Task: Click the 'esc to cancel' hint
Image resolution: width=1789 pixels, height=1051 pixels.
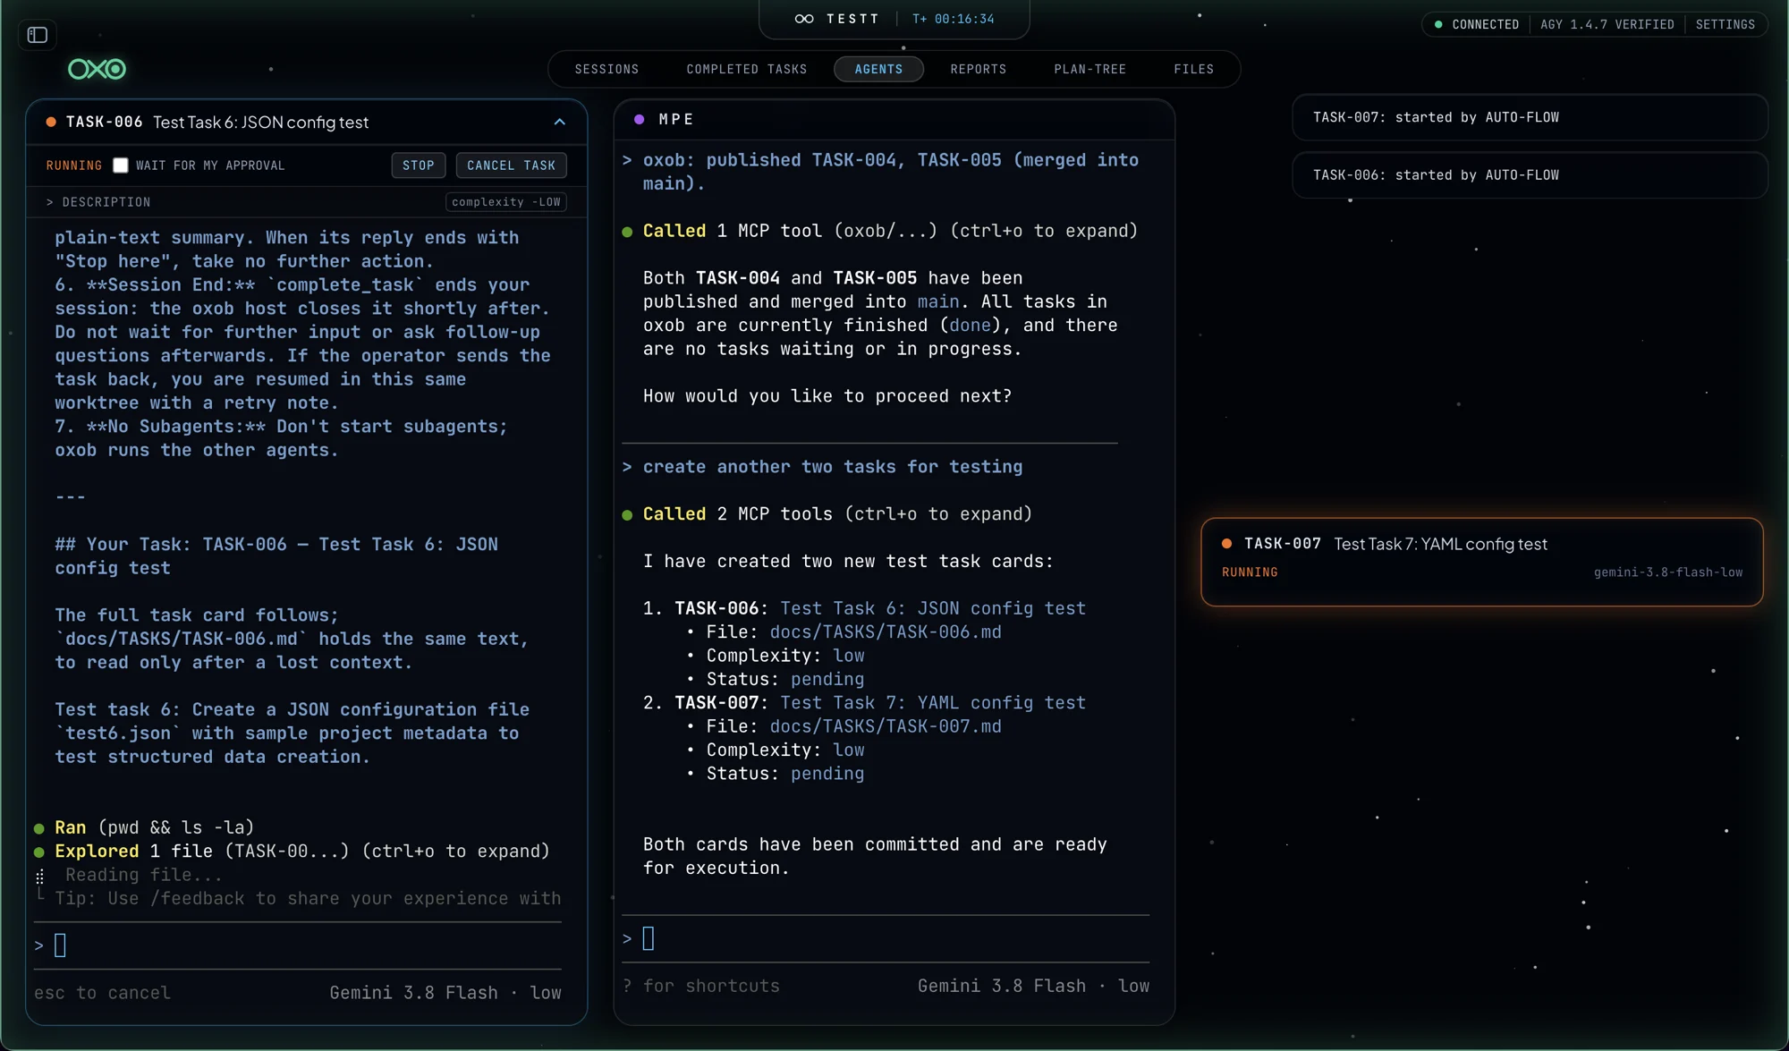Action: click(102, 993)
